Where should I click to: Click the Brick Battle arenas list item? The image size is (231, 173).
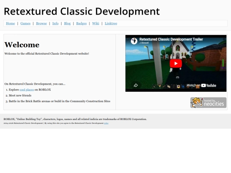59,101
